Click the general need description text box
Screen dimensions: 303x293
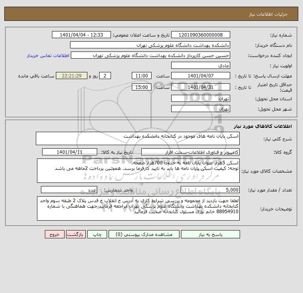click(x=138, y=138)
